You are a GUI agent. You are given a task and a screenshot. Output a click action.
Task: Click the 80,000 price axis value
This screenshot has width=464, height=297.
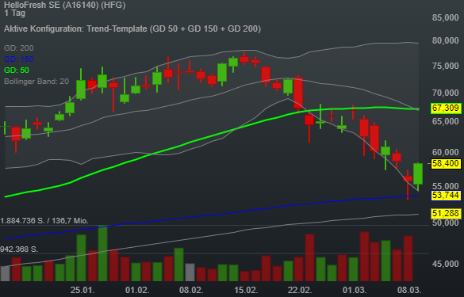(445, 40)
